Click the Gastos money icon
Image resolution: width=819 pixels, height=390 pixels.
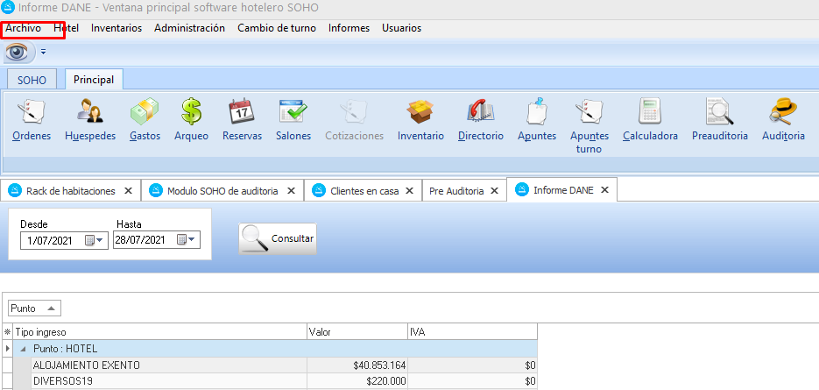[x=144, y=112]
